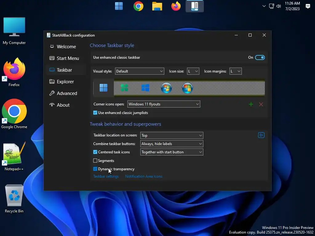Open the notification center icon
315x236 pixels.
[308, 6]
